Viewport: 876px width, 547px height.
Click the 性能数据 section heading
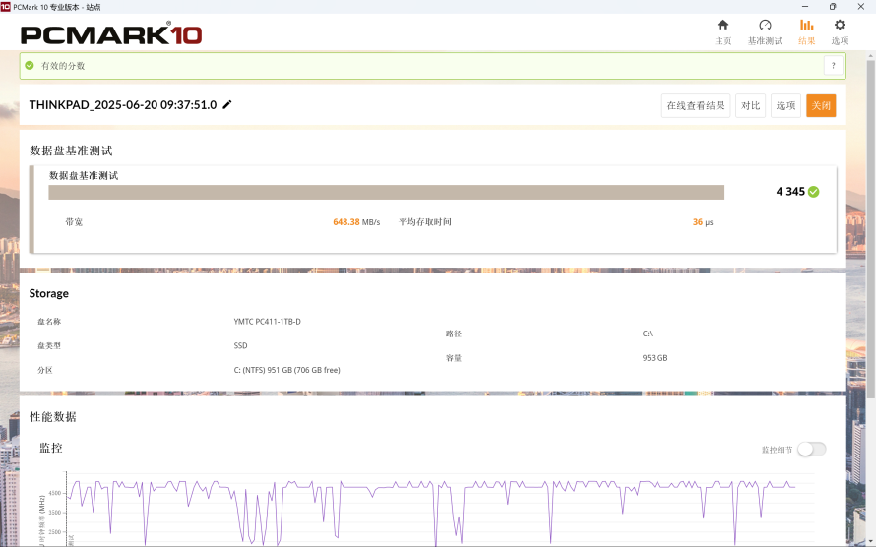coord(53,417)
